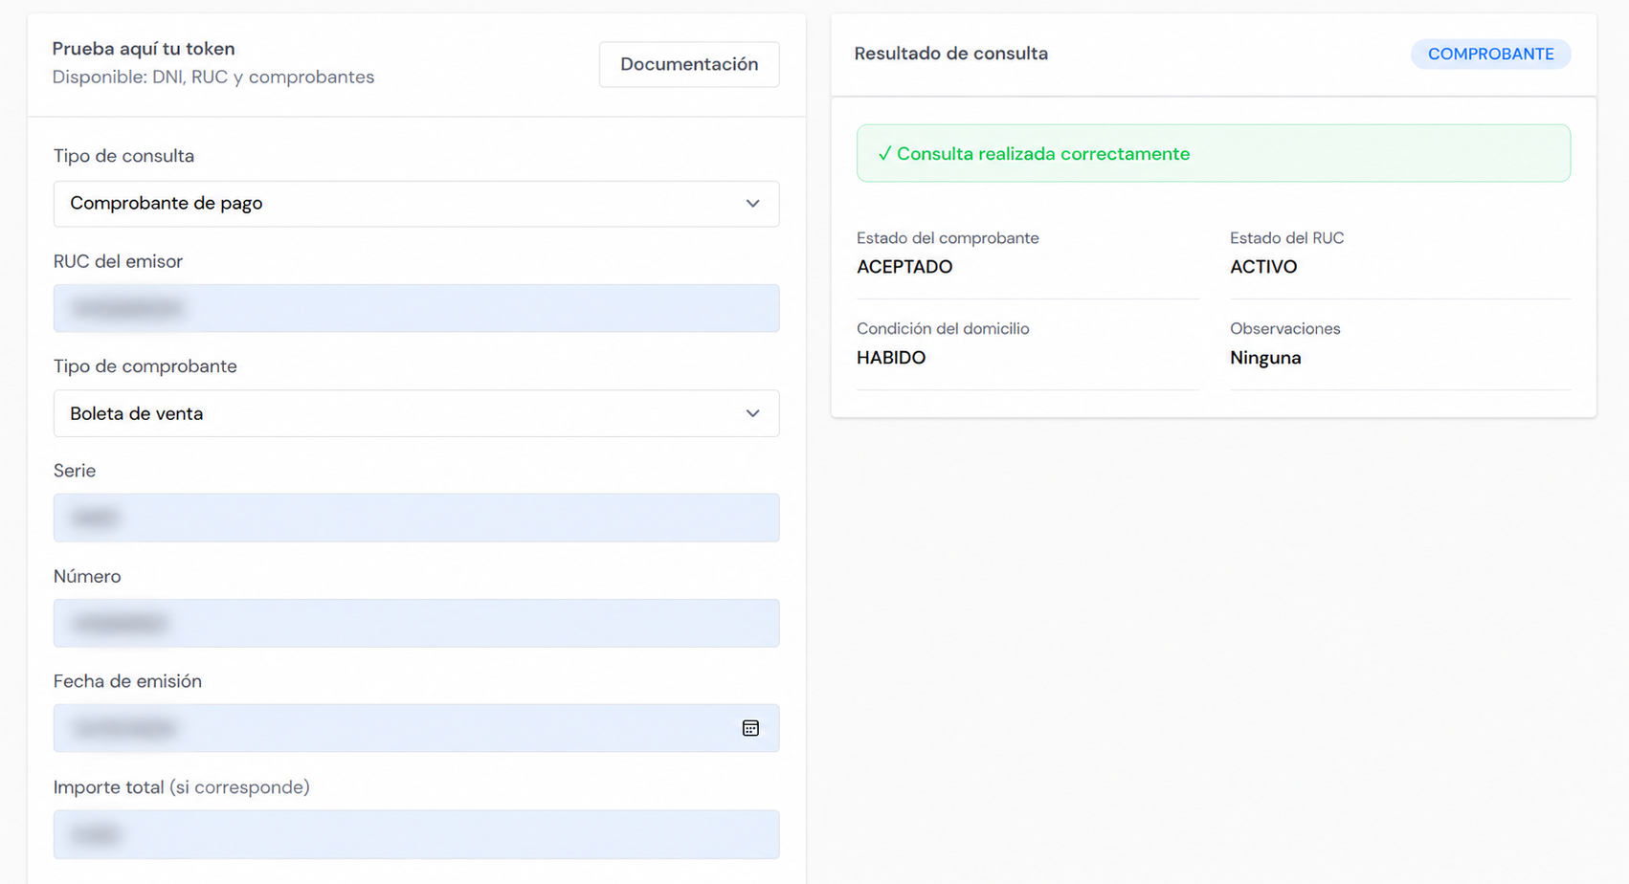Click the Disponible: DNI, RUC y comprobantes subtitle
The image size is (1629, 884).
[x=213, y=77]
